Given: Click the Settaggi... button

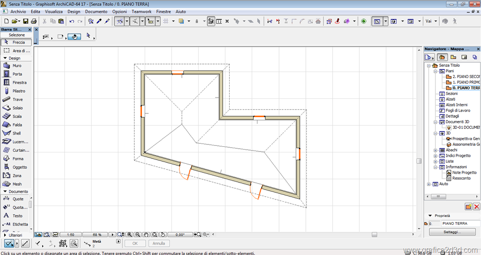Looking at the screenshot, I should (x=452, y=232).
